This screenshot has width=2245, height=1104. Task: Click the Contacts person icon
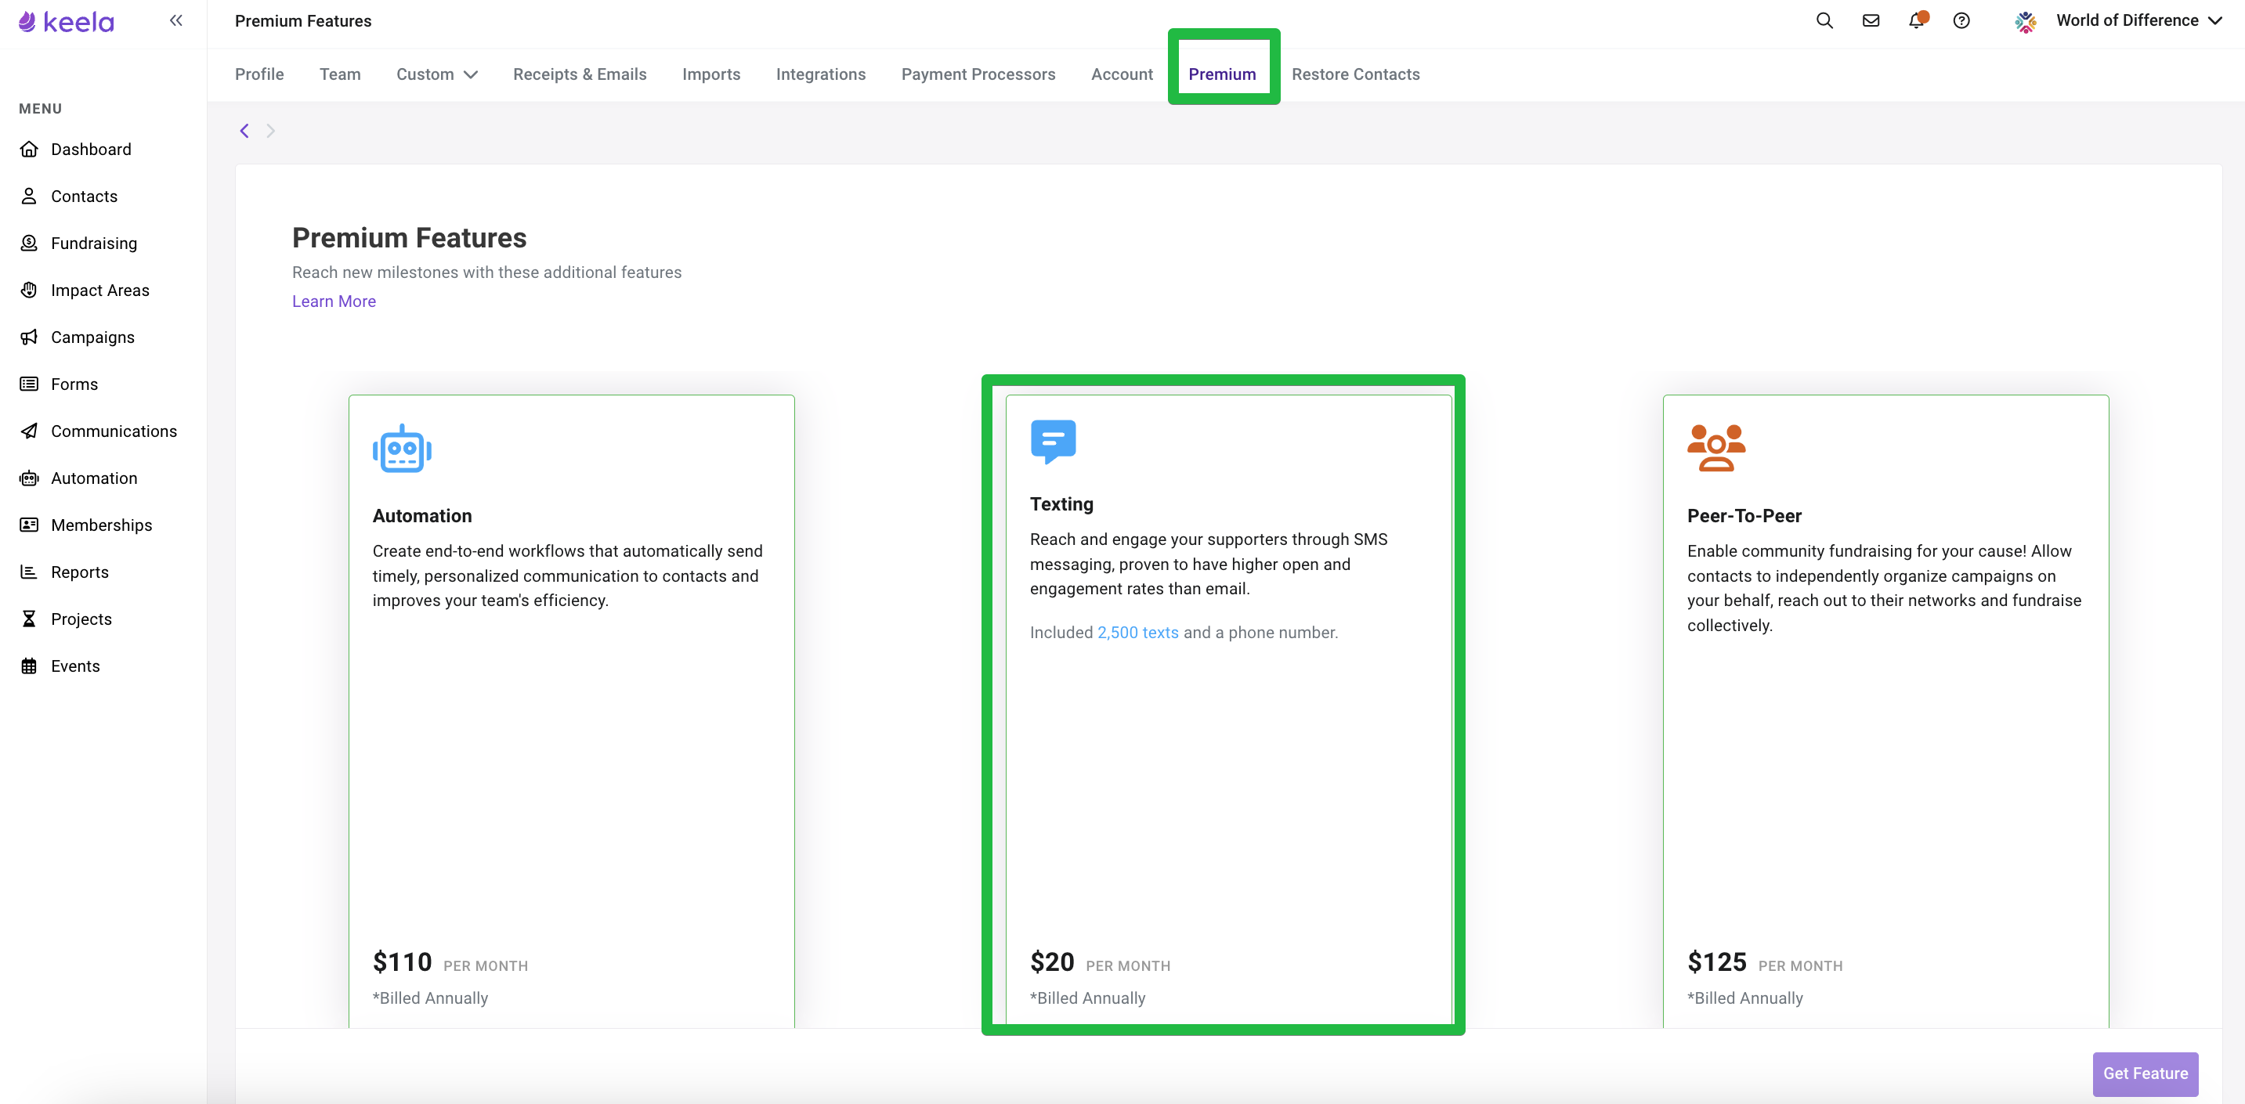point(29,196)
